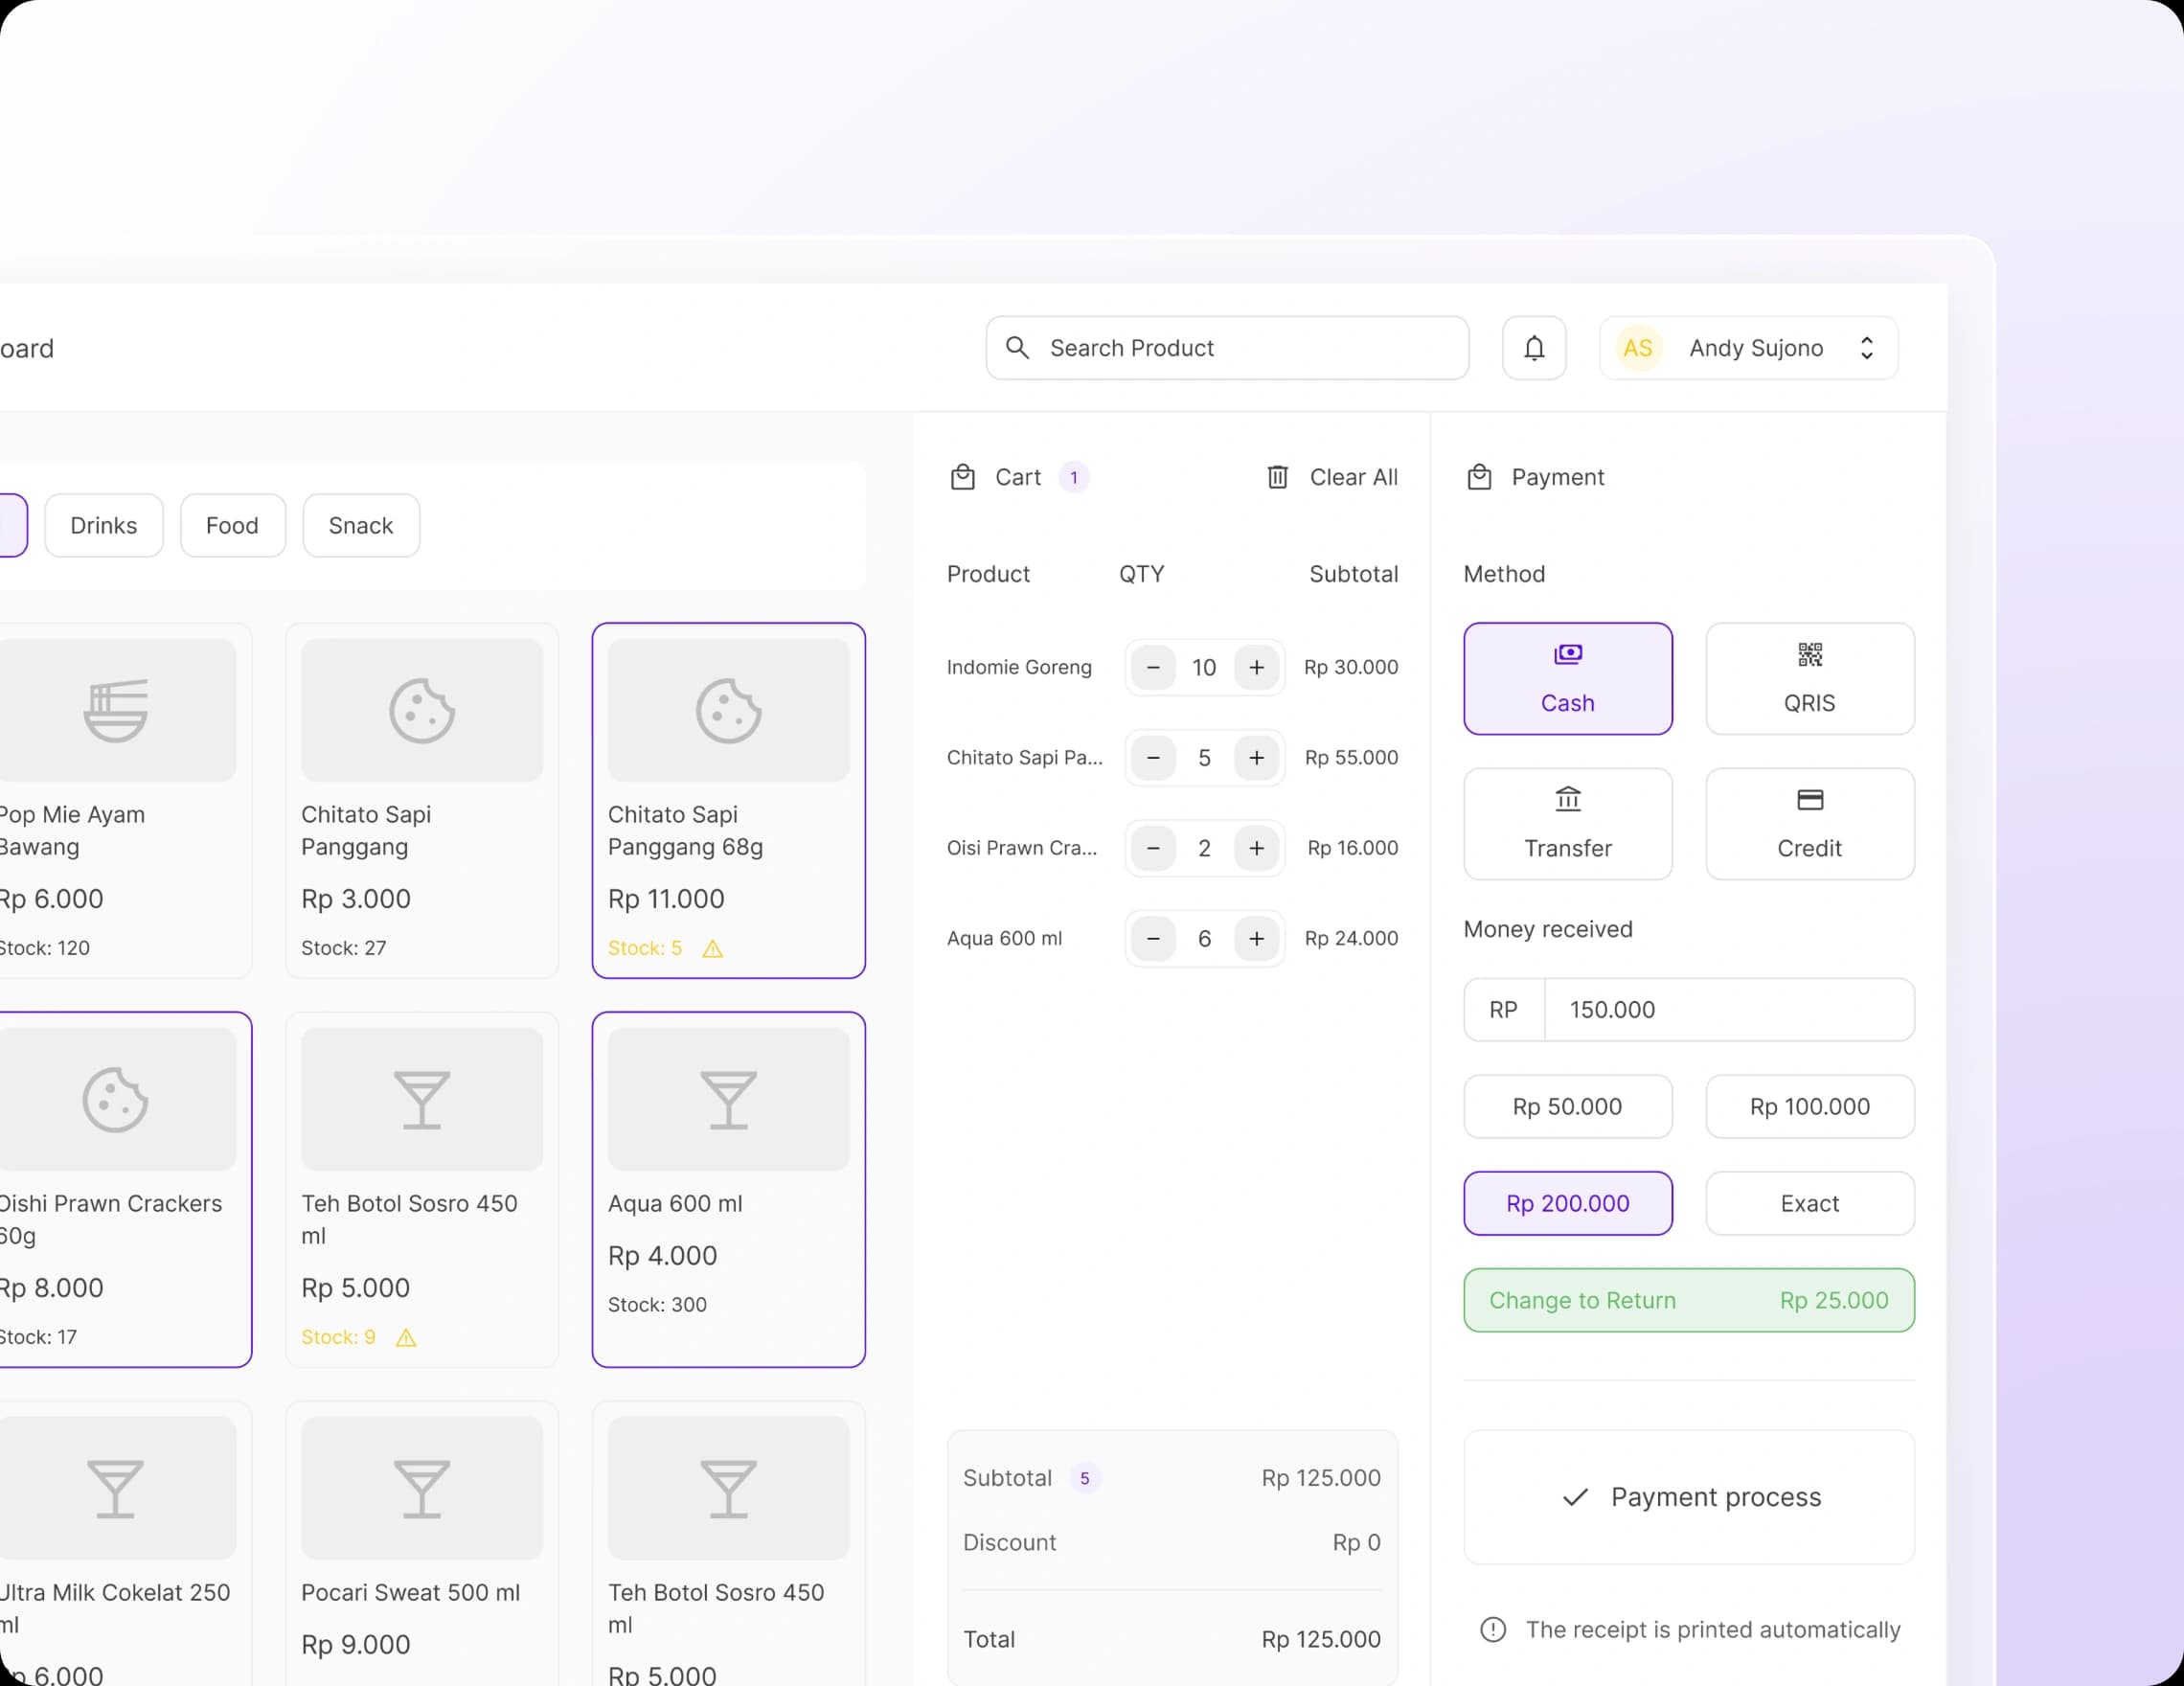Select the Pocari Sweat 500 ml card
The width and height of the screenshot is (2184, 1686).
422,1544
